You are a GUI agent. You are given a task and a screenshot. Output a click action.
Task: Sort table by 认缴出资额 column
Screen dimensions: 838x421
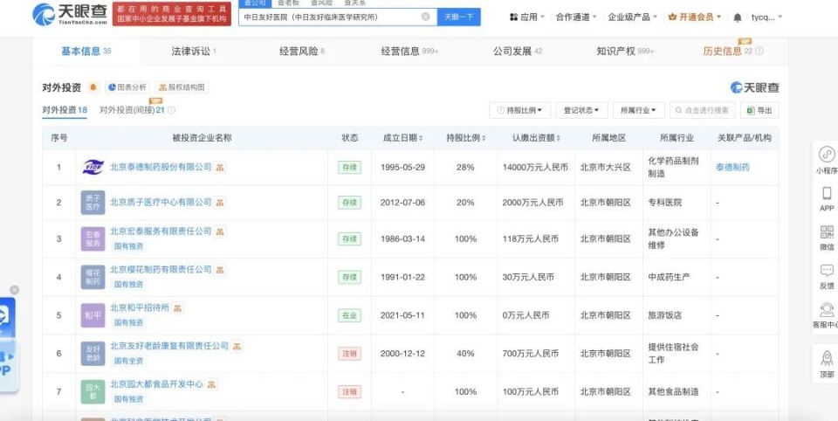(x=536, y=138)
